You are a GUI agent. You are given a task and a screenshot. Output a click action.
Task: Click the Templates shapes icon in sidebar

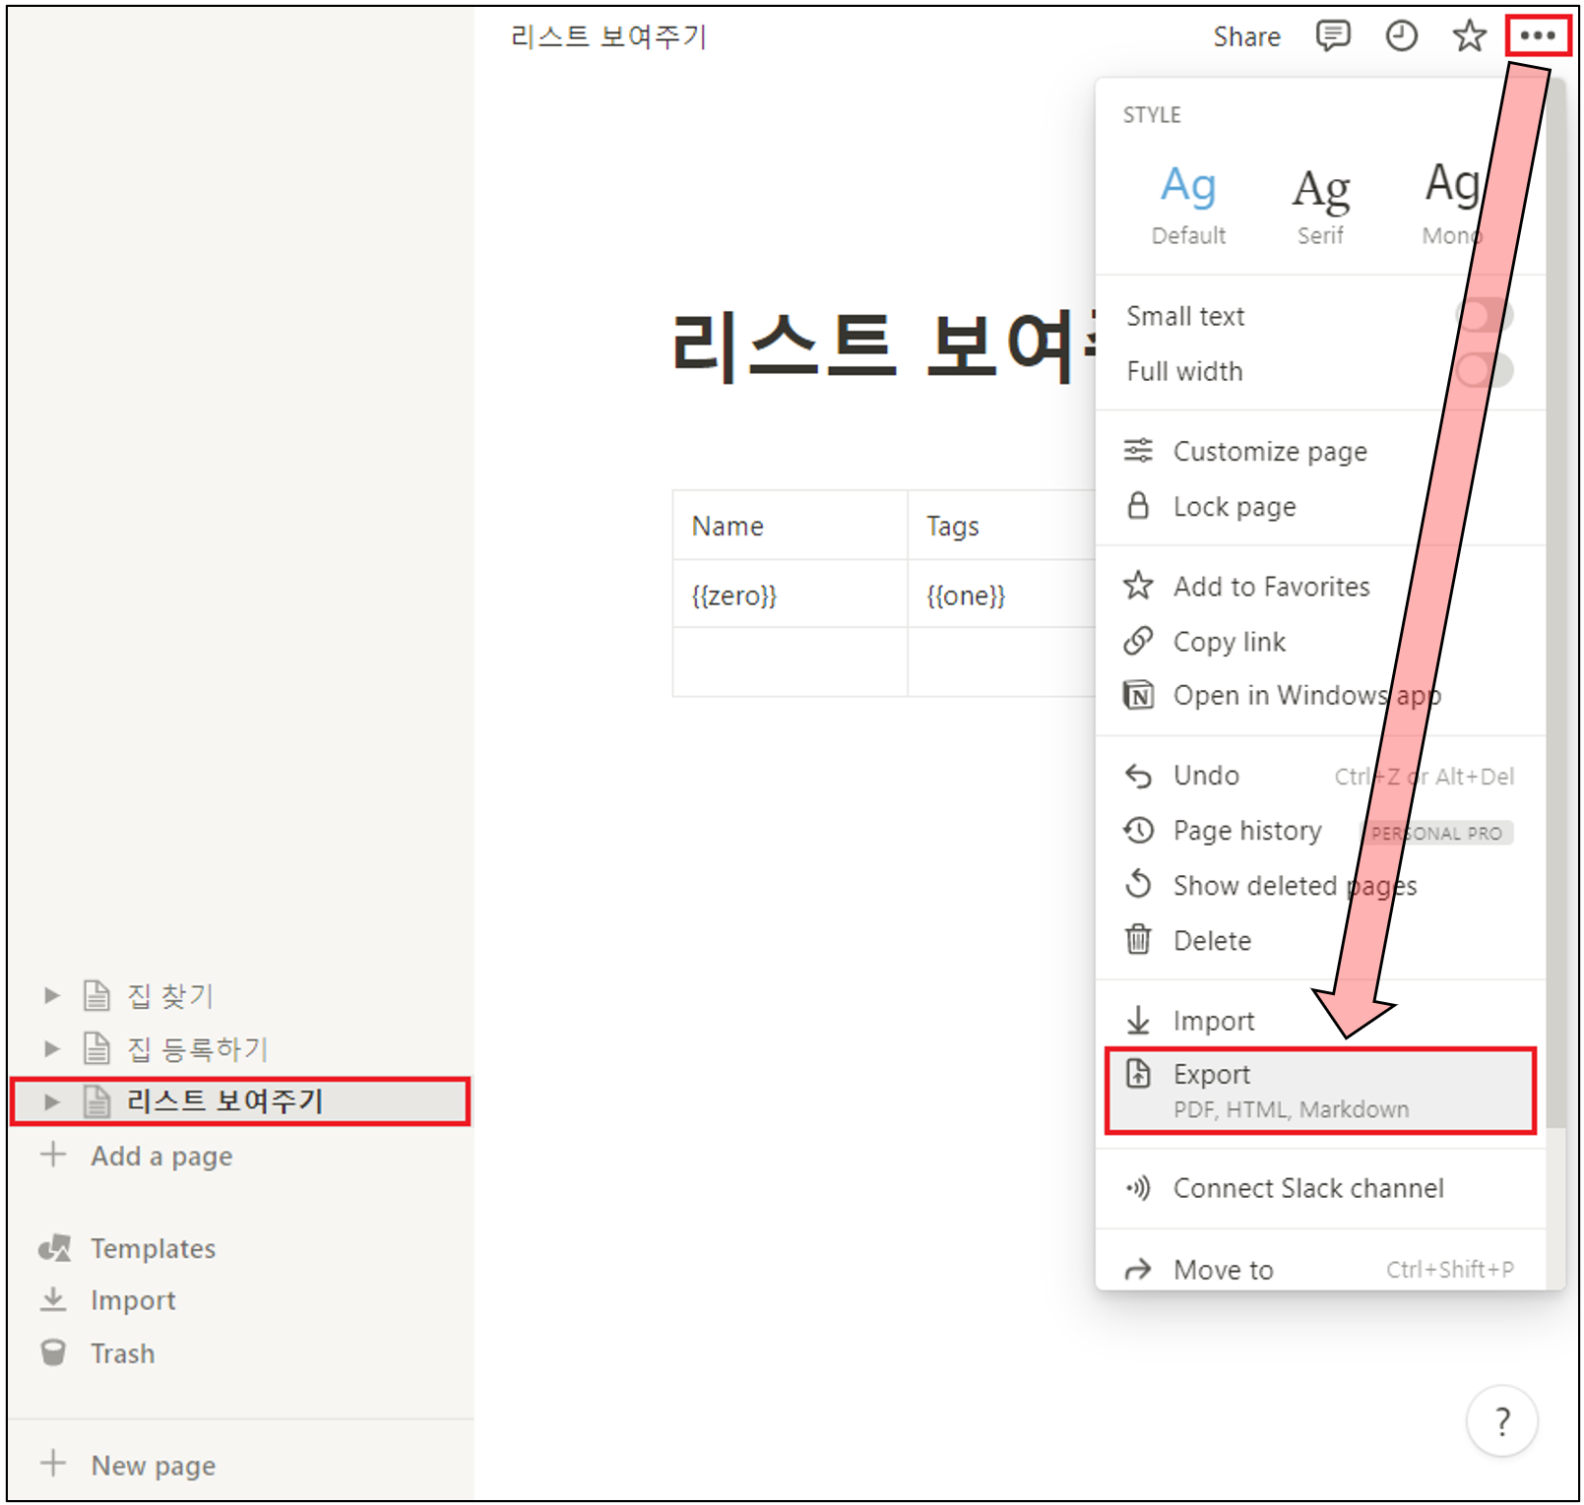54,1248
